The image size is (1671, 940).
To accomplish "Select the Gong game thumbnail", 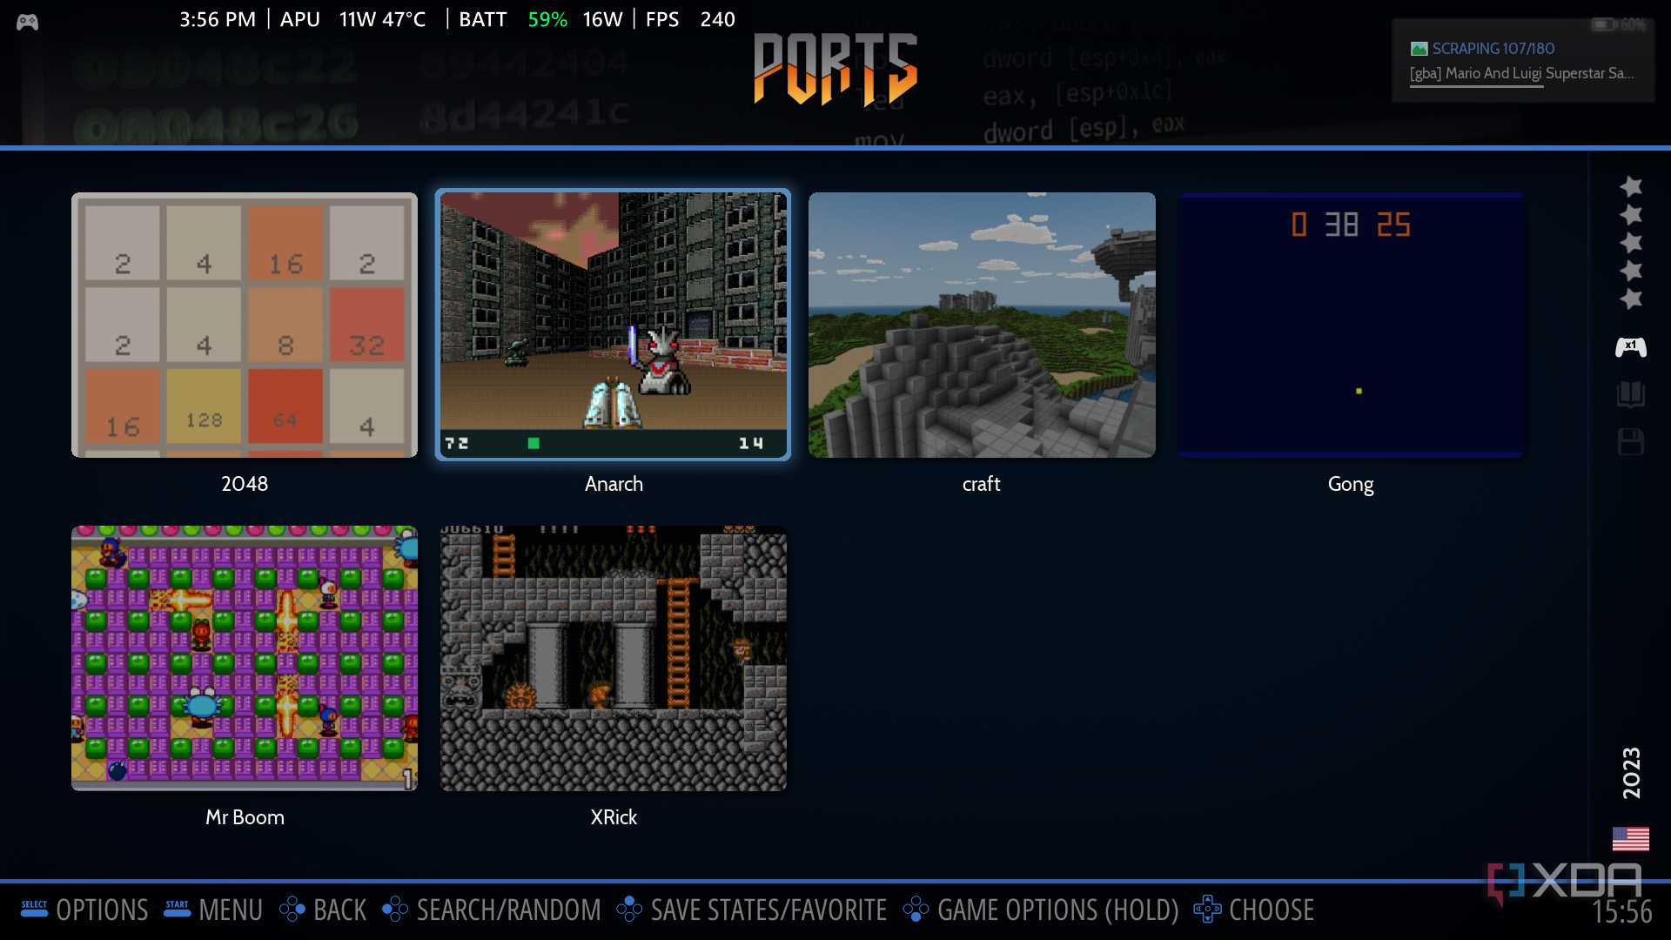I will click(1351, 325).
